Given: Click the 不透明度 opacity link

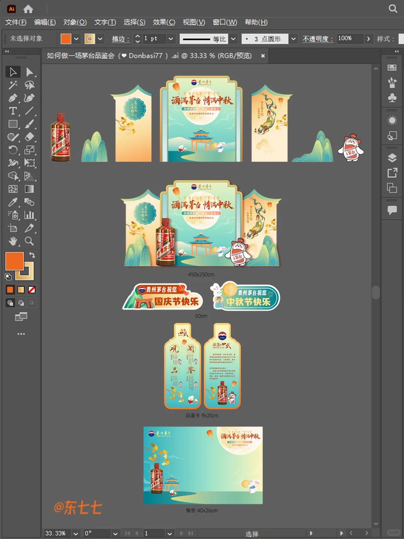Looking at the screenshot, I should [x=317, y=39].
